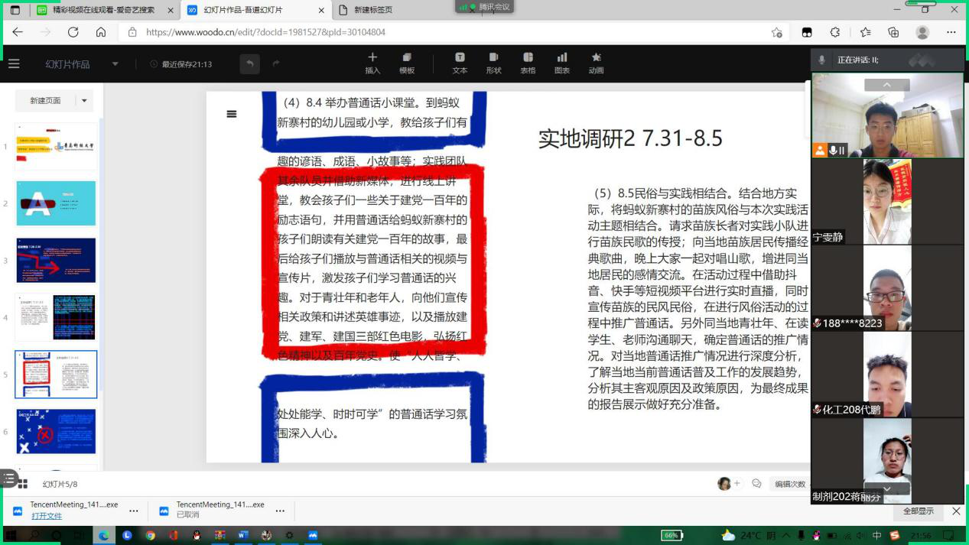Viewport: 969px width, 545px height.
Task: Click the 打开文件 download link
Action: pyautogui.click(x=46, y=516)
